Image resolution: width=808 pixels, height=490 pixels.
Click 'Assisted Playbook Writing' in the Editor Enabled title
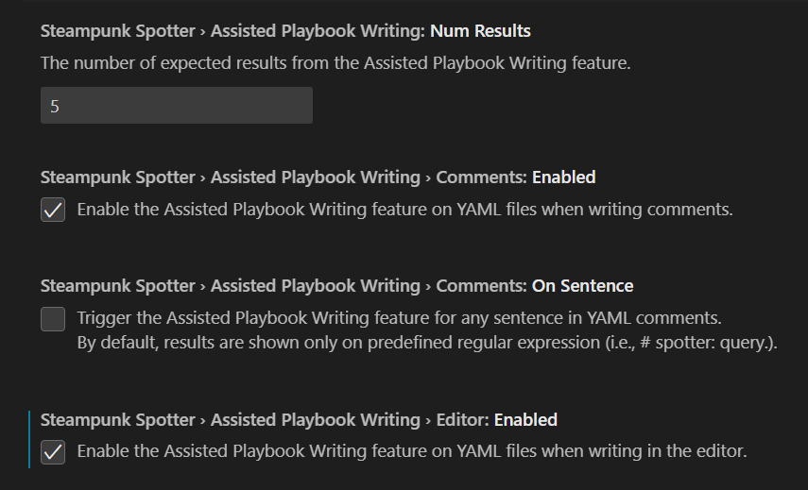[315, 420]
